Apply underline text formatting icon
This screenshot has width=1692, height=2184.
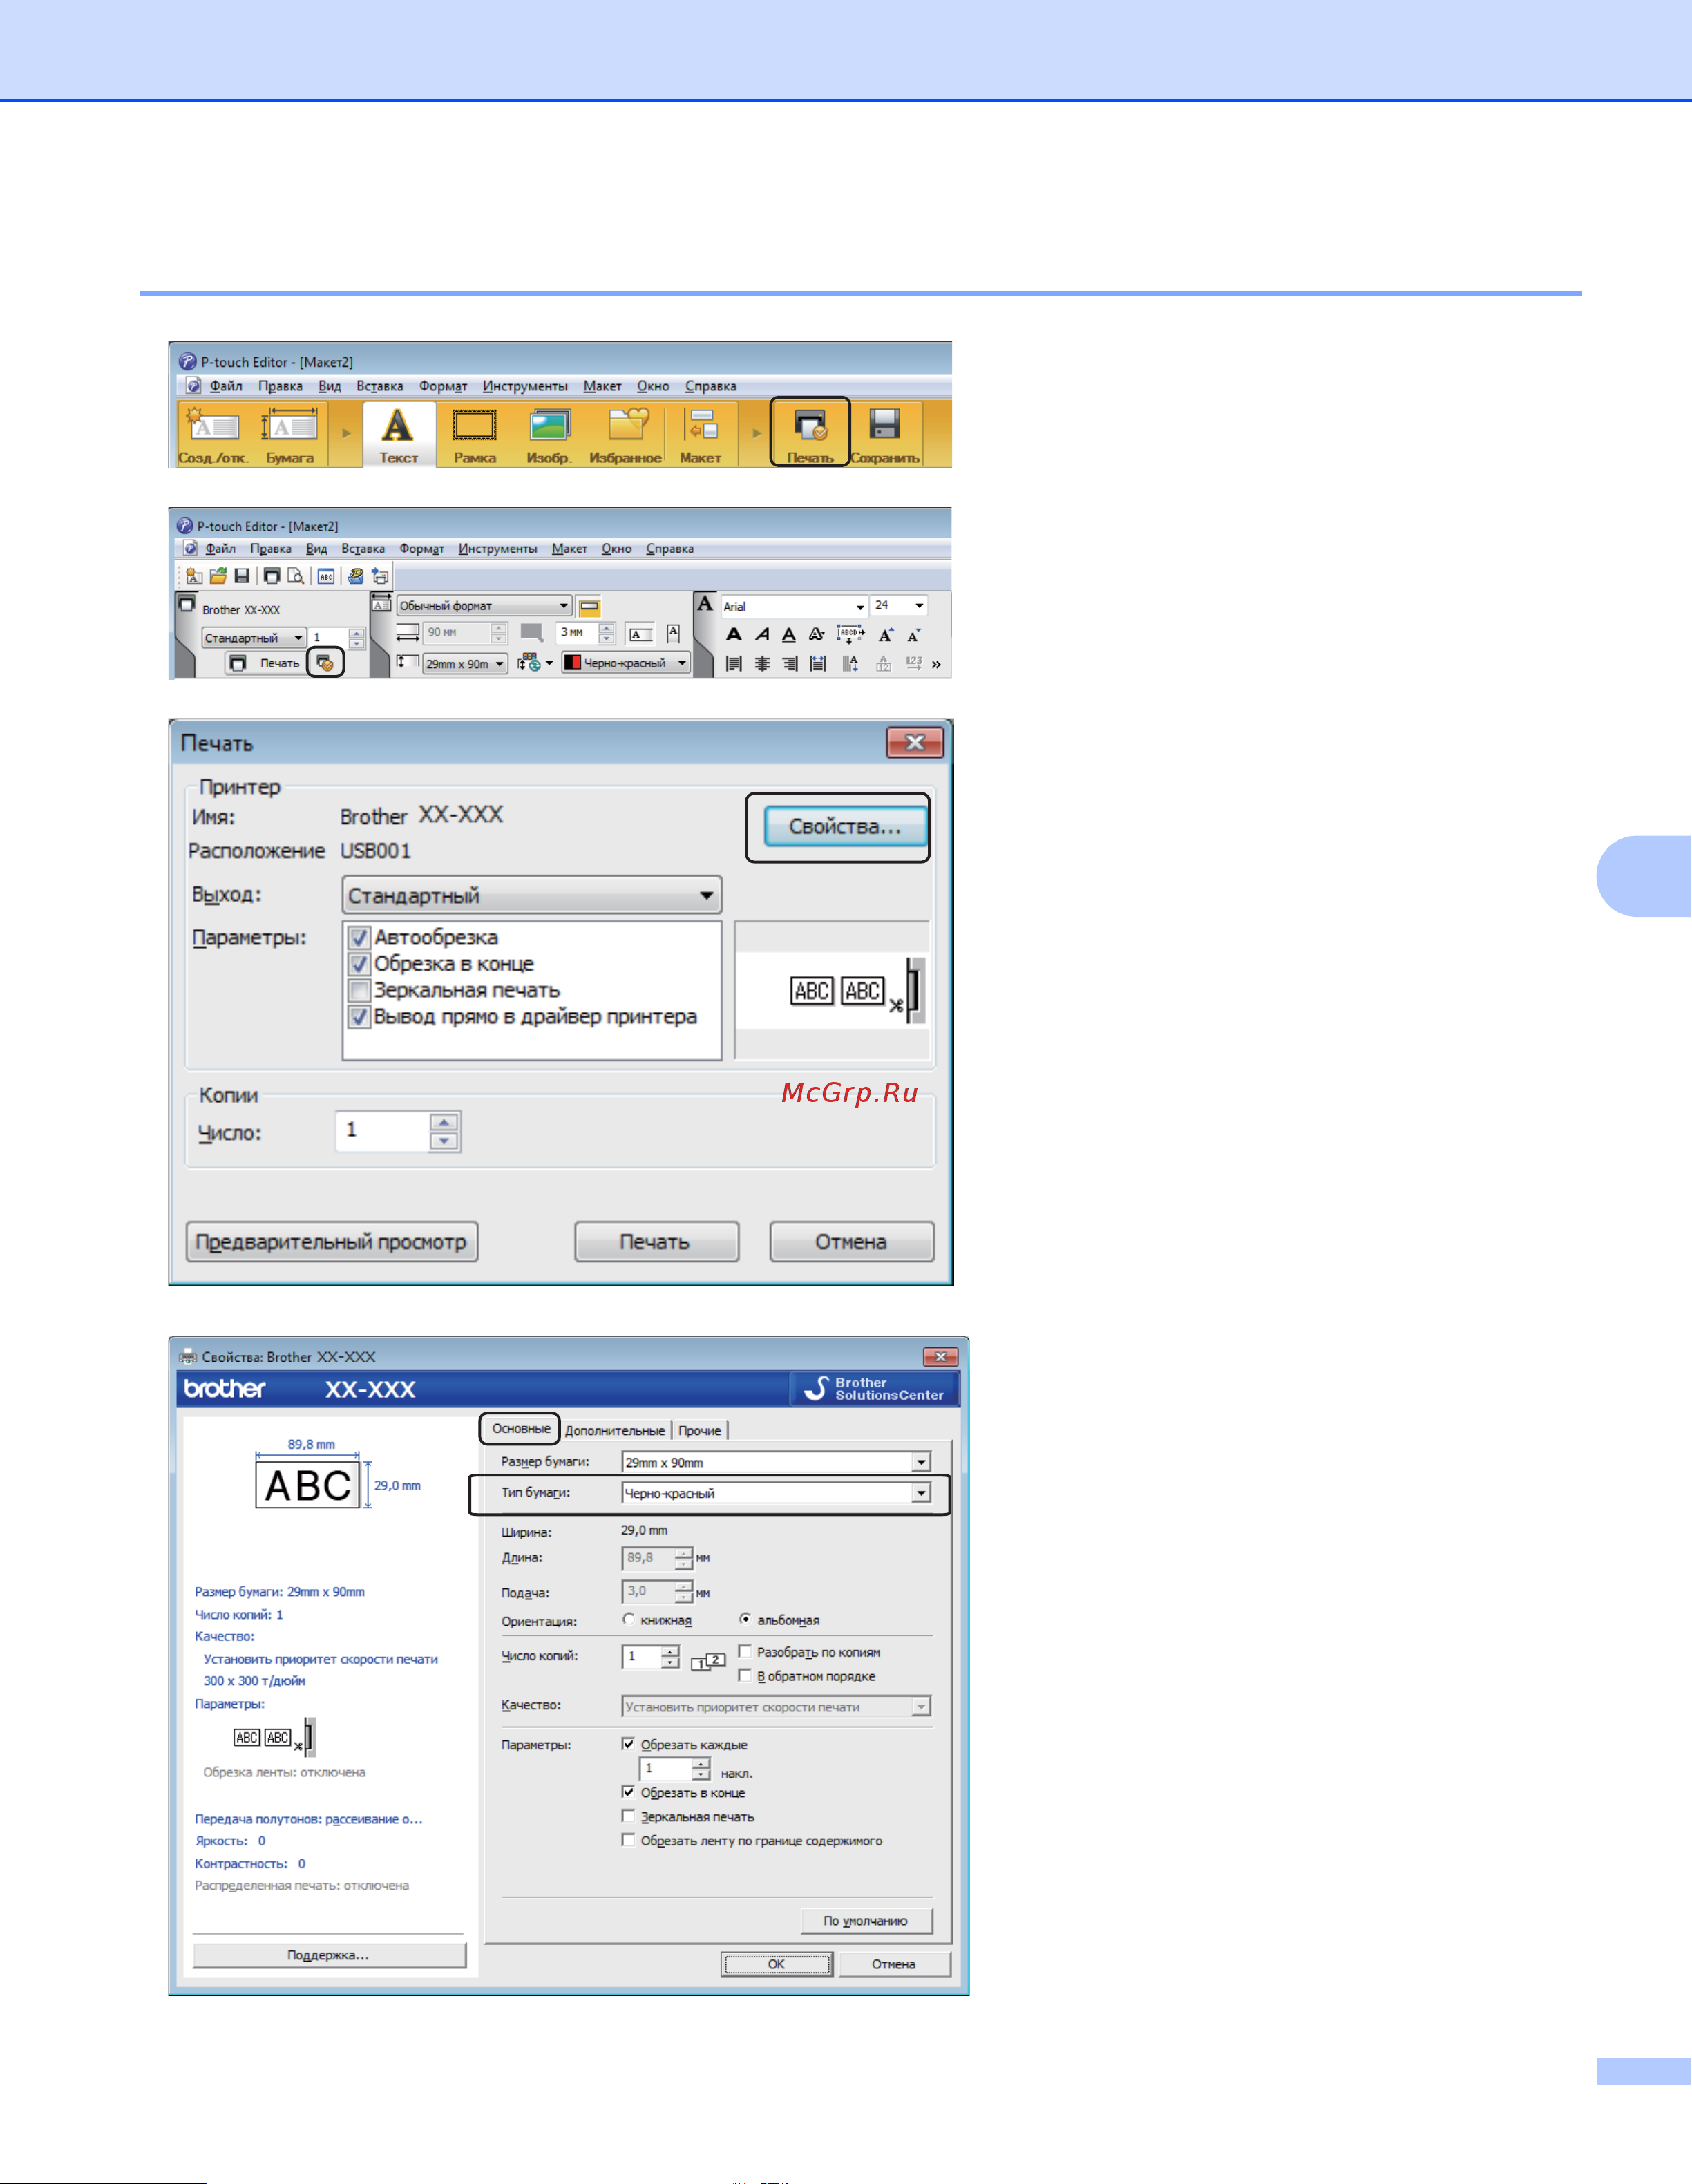[789, 634]
